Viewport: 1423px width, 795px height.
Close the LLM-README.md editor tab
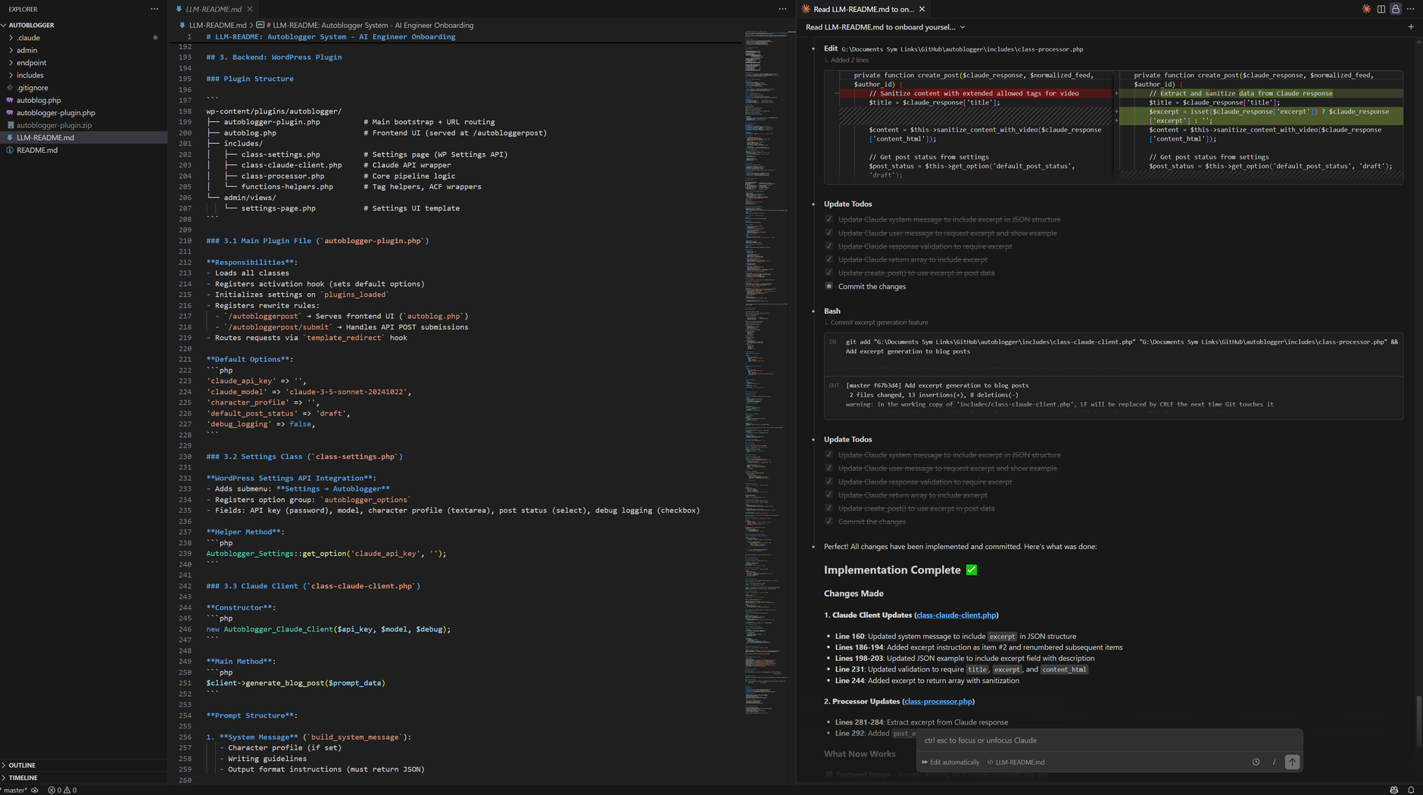pyautogui.click(x=249, y=9)
